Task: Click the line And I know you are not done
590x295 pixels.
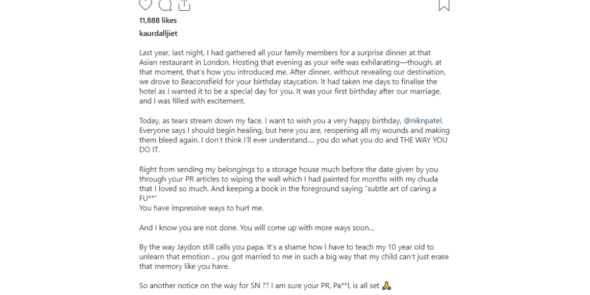Action: (x=257, y=228)
